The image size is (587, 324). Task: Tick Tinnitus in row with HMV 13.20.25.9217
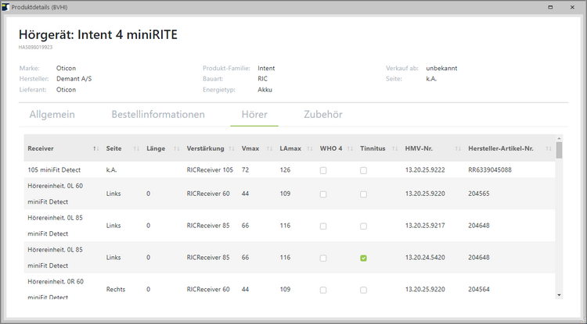(363, 226)
